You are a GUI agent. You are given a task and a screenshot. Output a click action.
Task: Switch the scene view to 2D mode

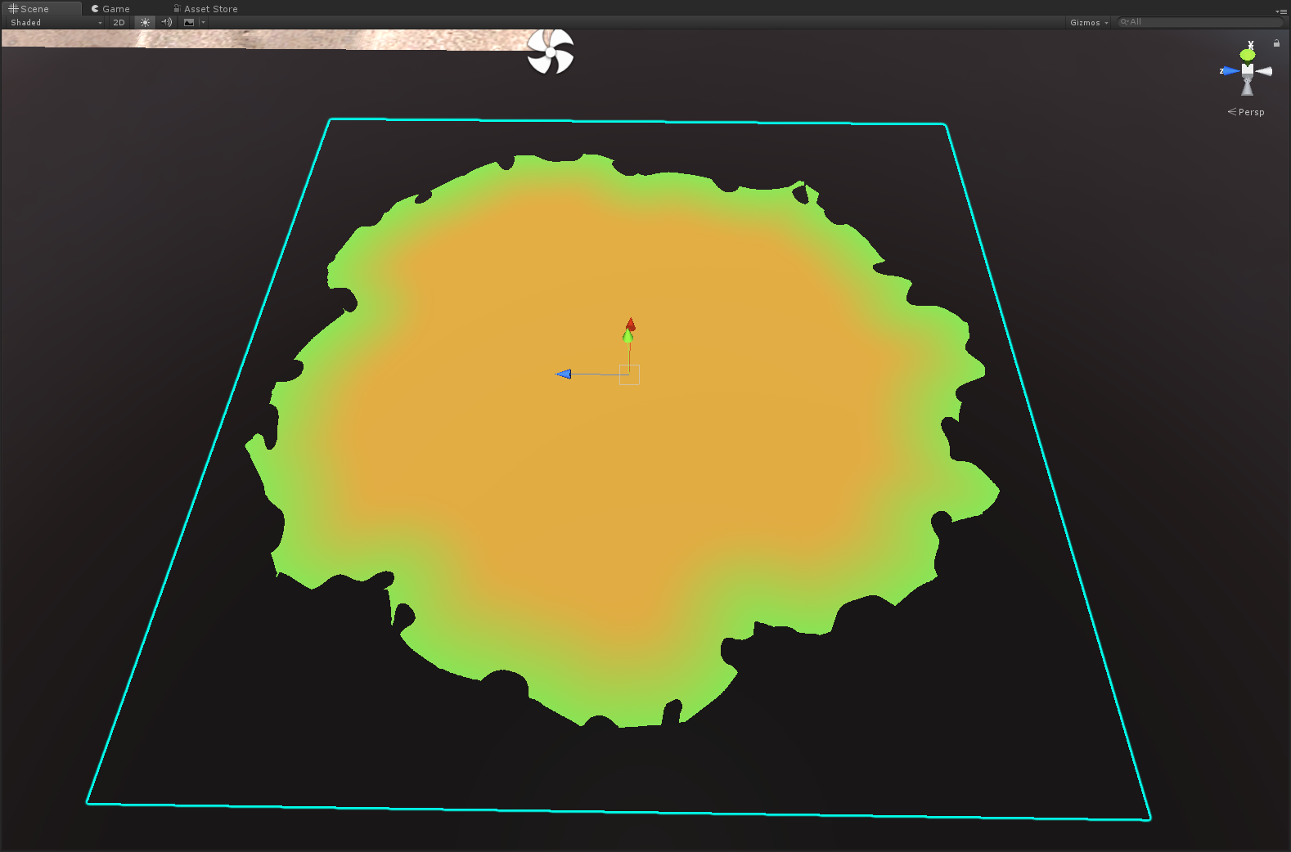tap(119, 22)
